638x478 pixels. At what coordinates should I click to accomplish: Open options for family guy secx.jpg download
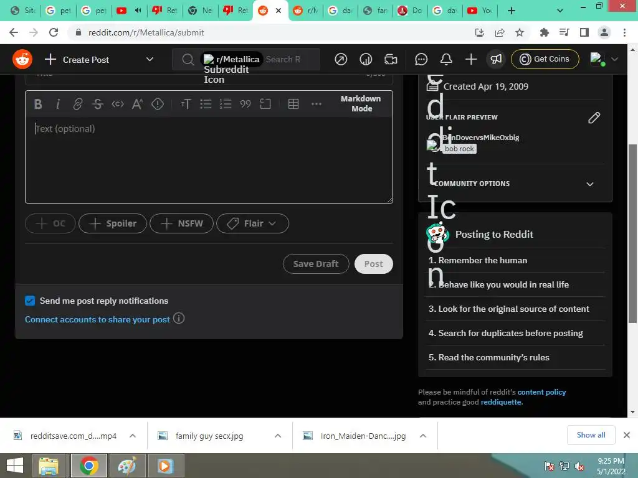click(x=278, y=436)
